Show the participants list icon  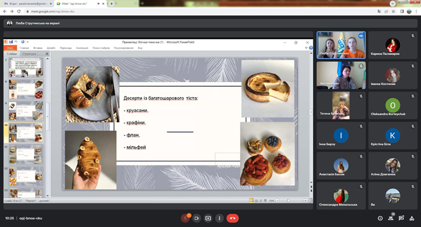pyautogui.click(x=391, y=218)
